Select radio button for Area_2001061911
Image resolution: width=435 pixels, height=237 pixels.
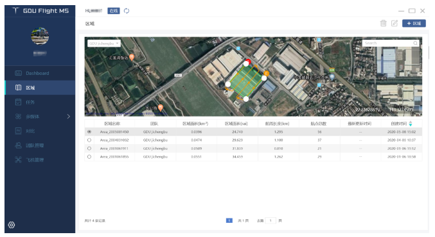[89, 149]
